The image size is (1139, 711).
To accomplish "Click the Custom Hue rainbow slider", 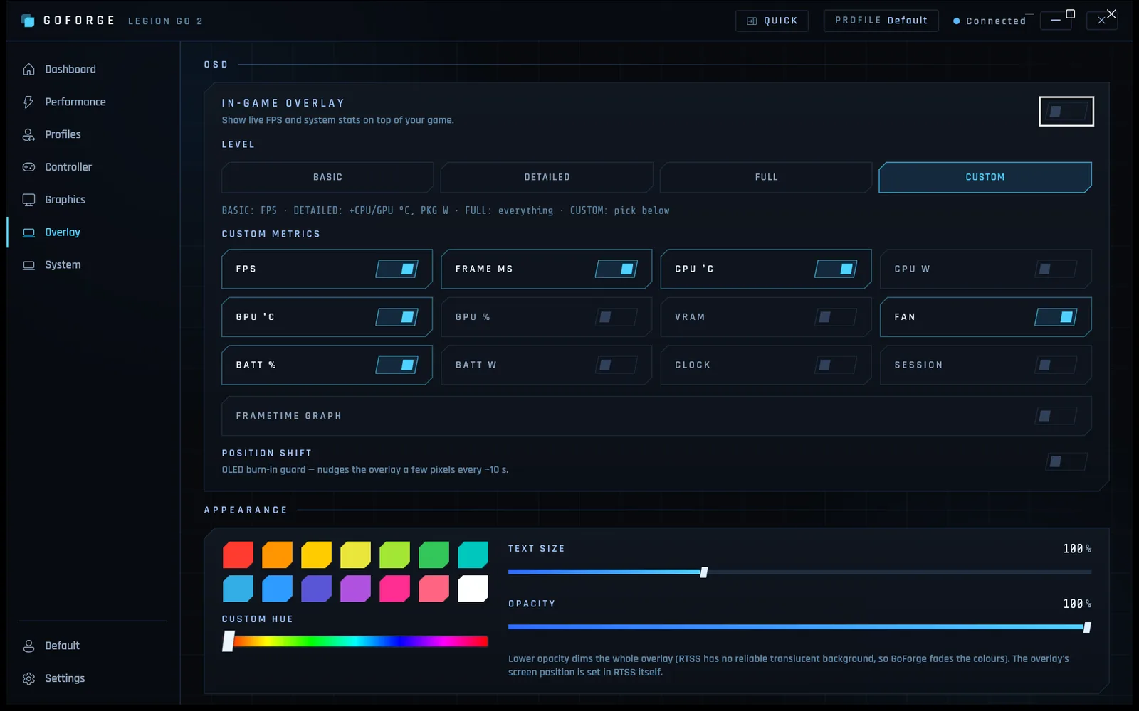I will 355,641.
